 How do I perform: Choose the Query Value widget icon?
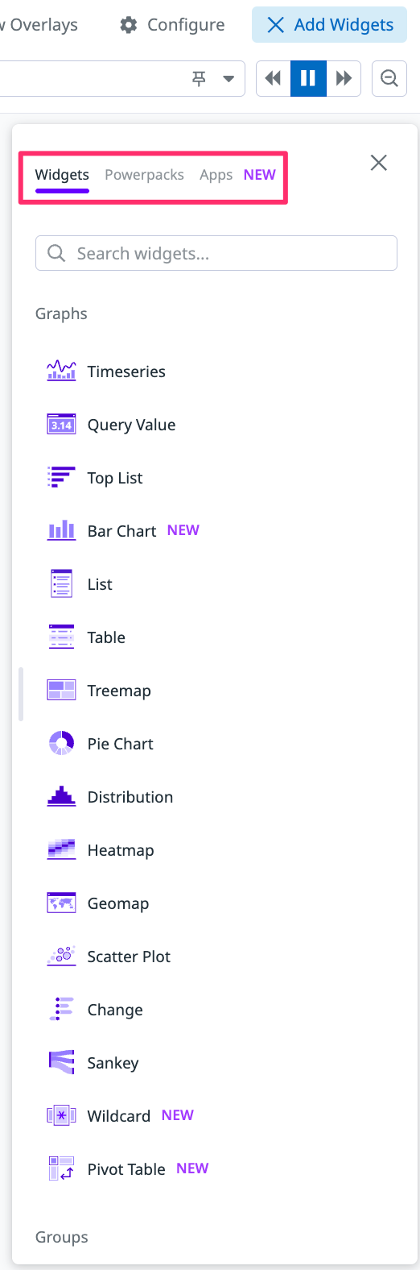point(62,425)
